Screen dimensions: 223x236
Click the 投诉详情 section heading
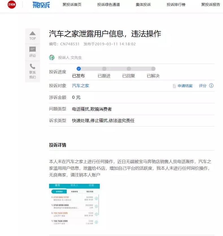pyautogui.click(x=58, y=145)
